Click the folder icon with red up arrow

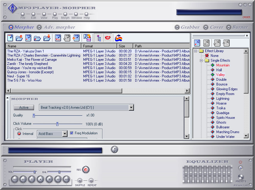pyautogui.click(x=19, y=38)
